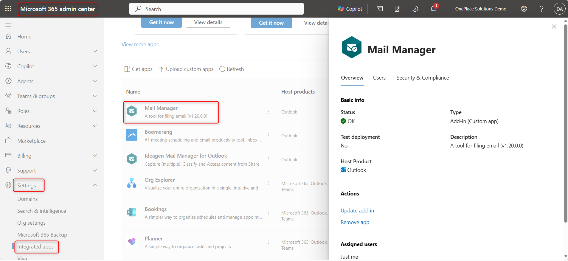
Task: Switch to Security & Compliance tab
Action: click(423, 78)
